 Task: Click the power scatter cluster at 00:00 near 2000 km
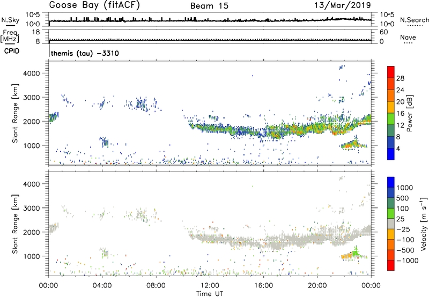point(54,117)
